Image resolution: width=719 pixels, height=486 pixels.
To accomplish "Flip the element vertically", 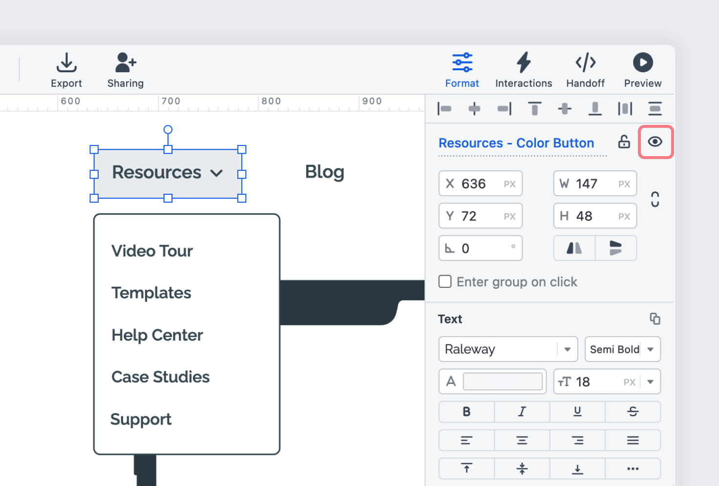I will pos(616,248).
